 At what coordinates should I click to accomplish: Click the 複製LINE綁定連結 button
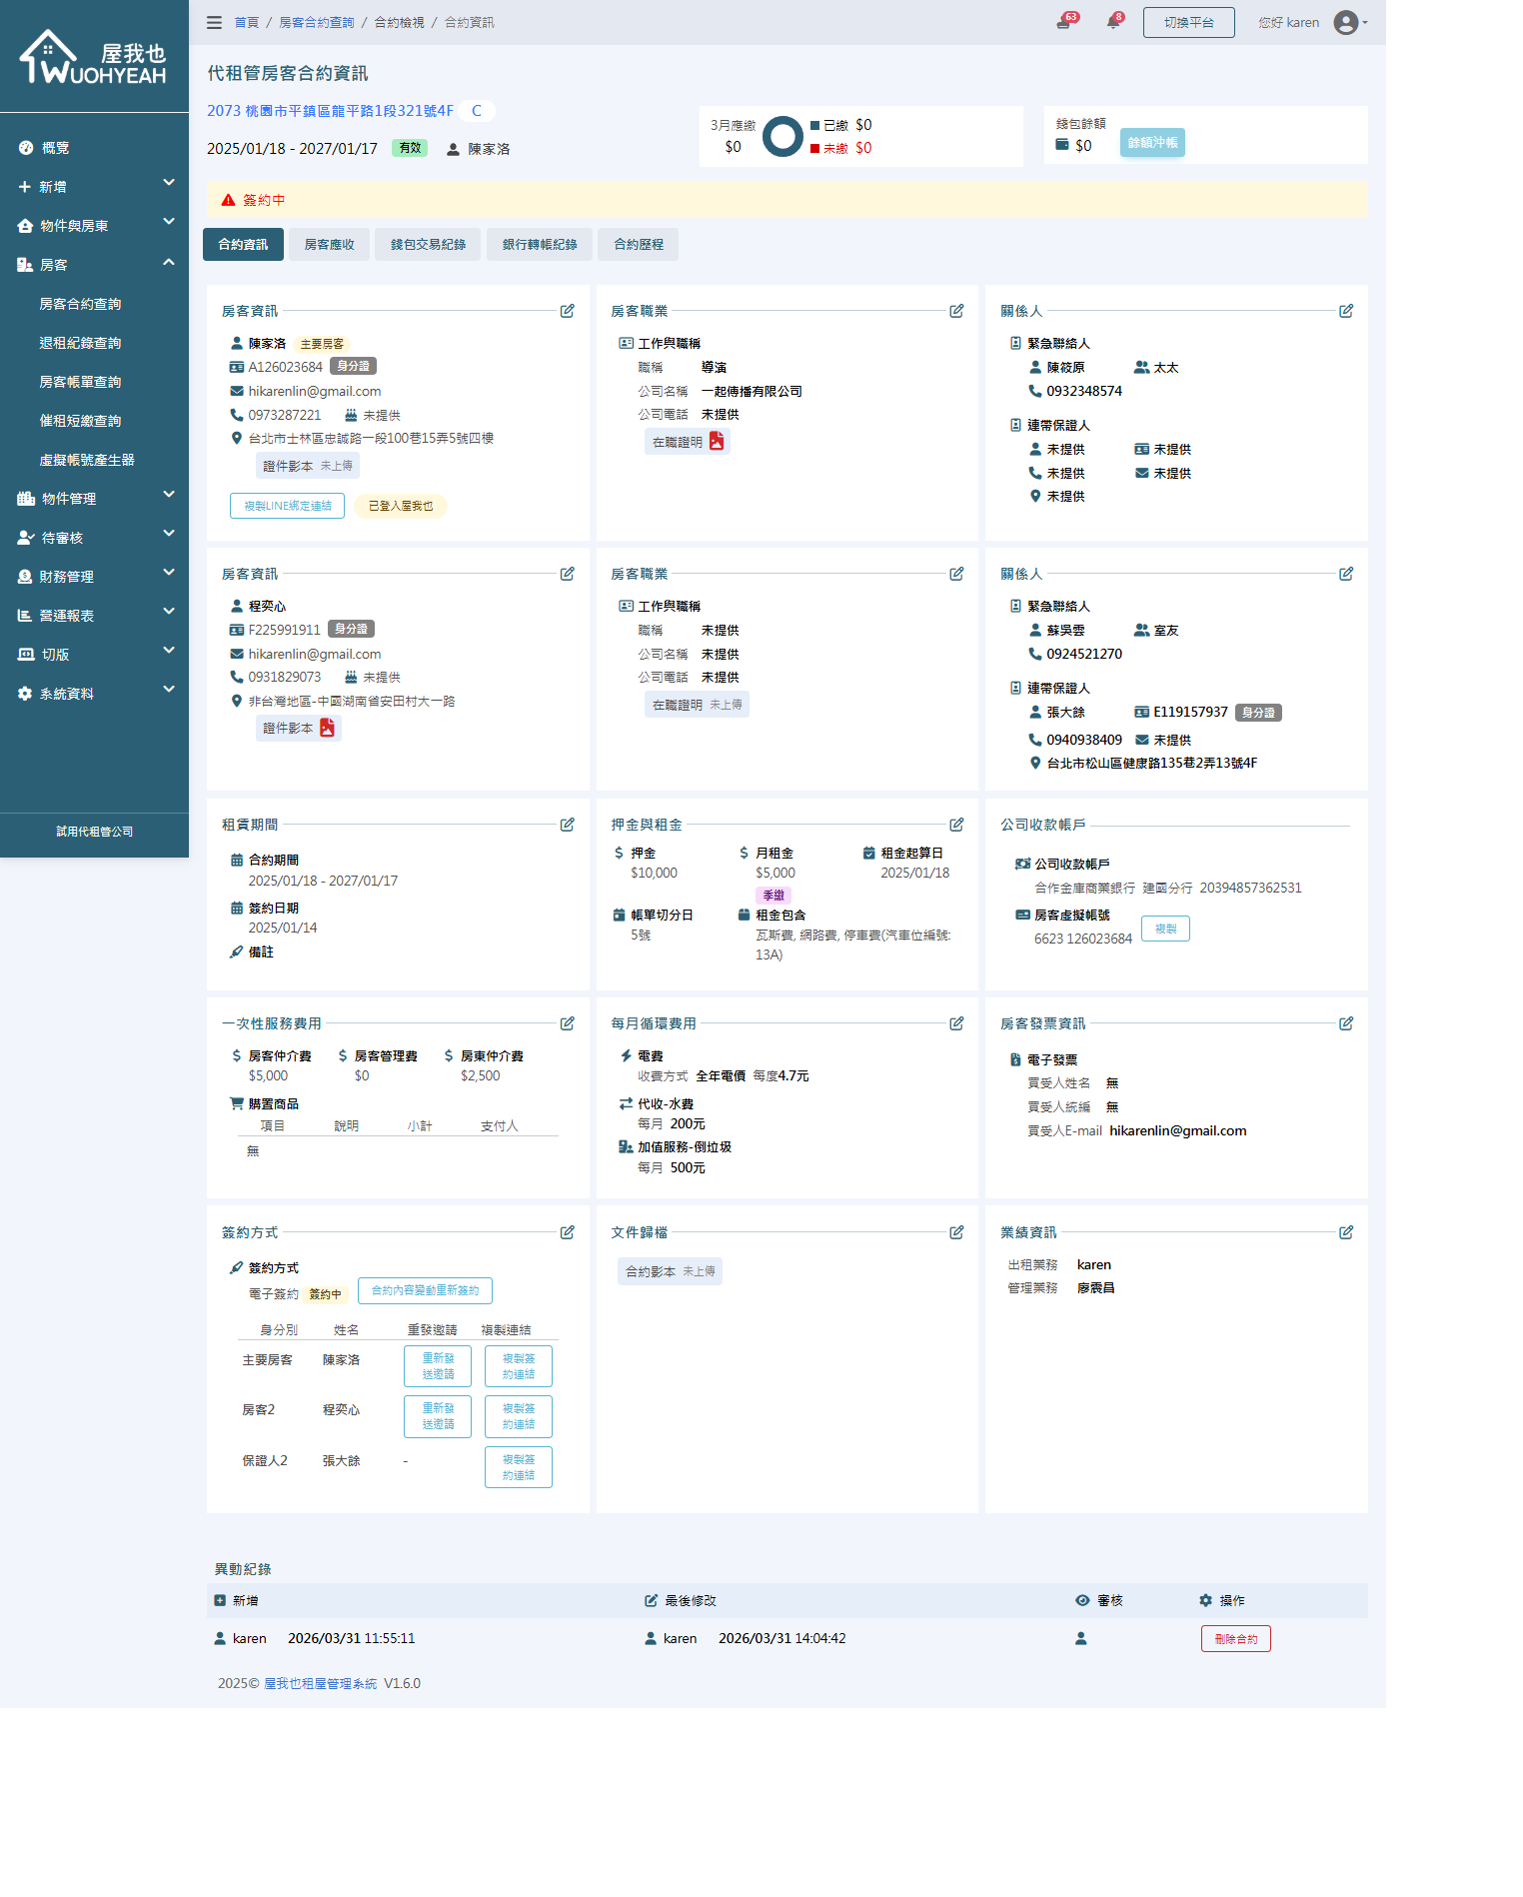point(287,506)
